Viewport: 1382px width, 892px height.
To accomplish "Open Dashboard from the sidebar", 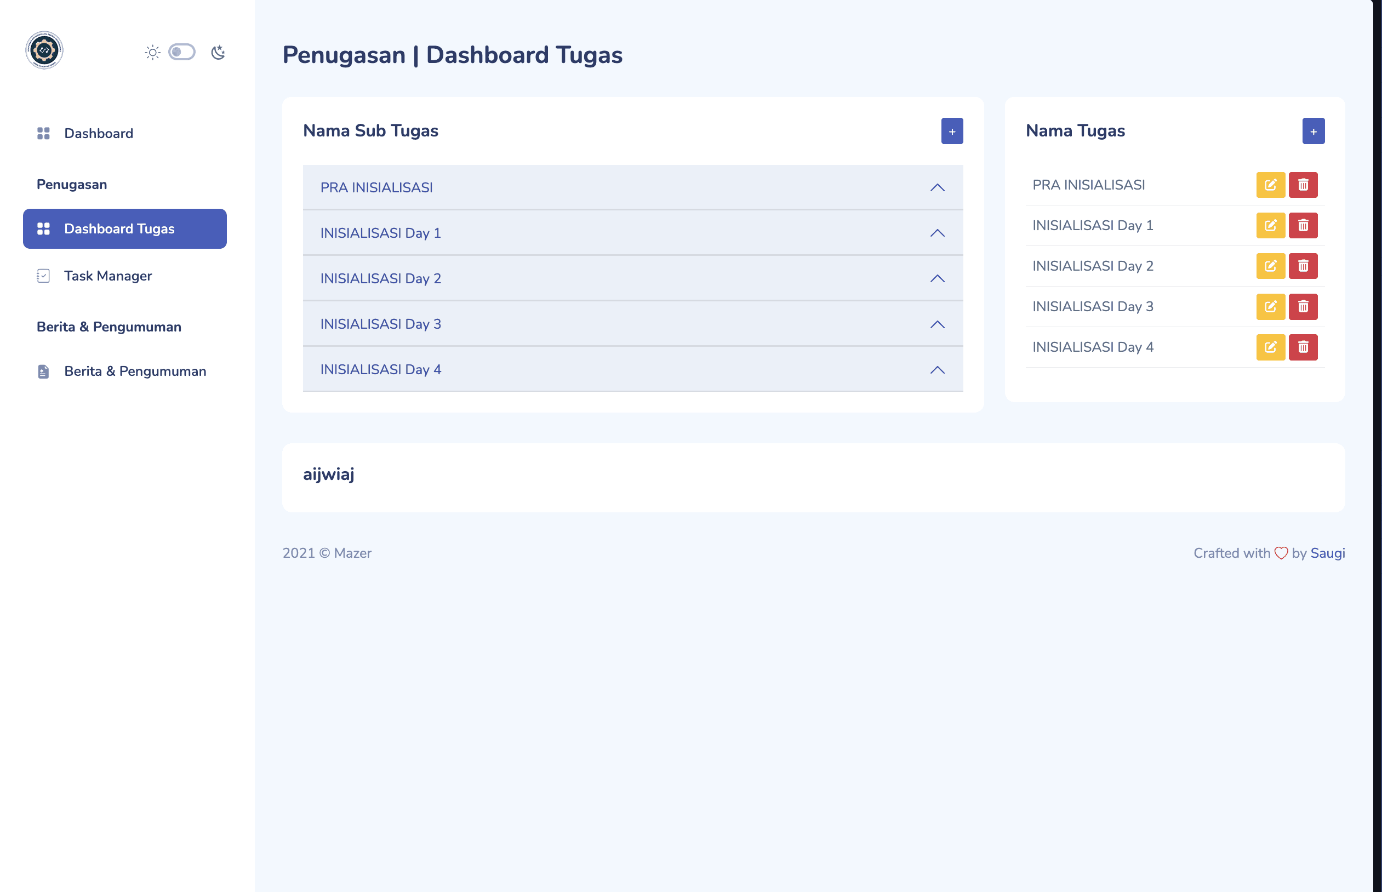I will point(99,133).
